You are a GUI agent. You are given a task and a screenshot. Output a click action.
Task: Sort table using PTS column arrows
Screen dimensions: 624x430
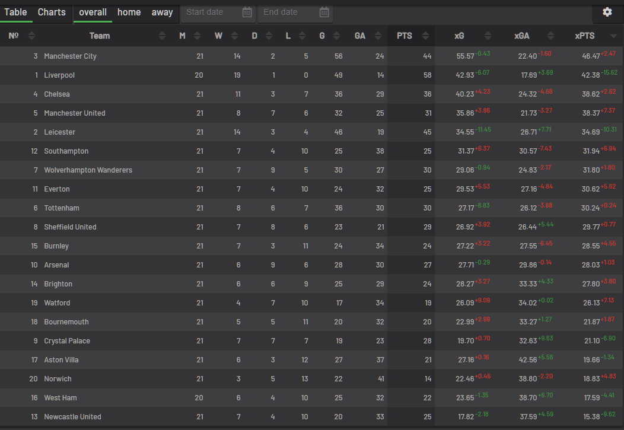(x=425, y=36)
